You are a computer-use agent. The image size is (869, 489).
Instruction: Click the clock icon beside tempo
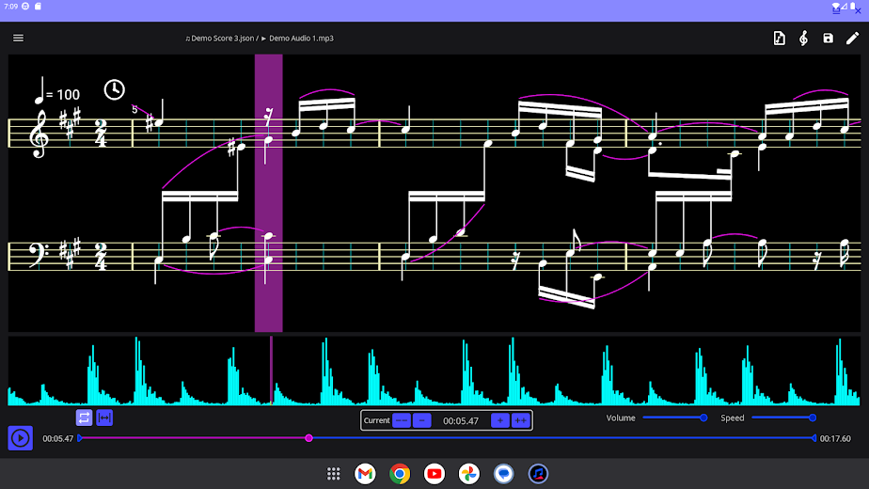[114, 90]
